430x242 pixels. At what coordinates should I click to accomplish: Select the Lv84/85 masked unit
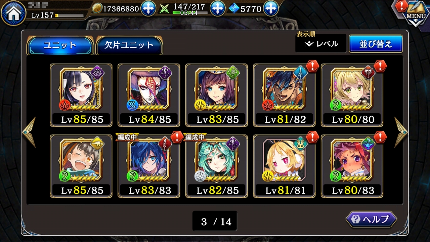[149, 95]
